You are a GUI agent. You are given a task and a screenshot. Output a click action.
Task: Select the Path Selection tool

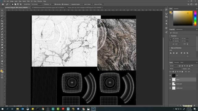click(x=2, y=55)
